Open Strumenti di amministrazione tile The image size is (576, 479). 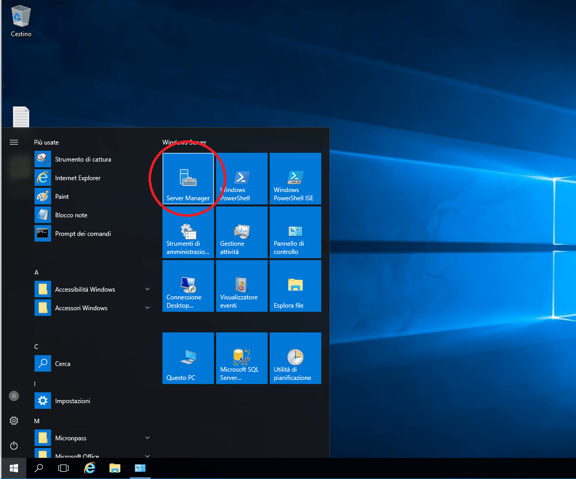coord(188,232)
